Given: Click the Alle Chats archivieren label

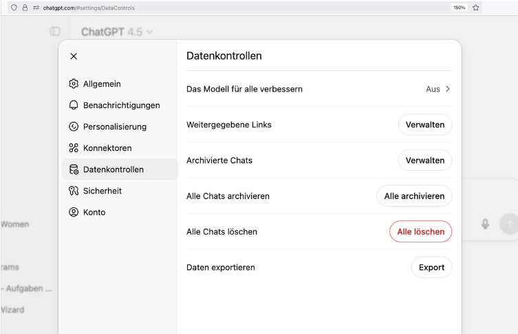Looking at the screenshot, I should click(x=228, y=196).
